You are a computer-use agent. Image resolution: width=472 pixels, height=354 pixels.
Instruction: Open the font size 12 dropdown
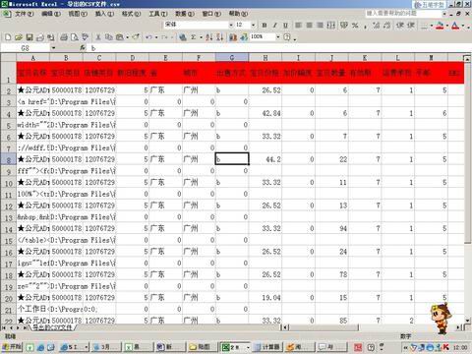pyautogui.click(x=253, y=25)
